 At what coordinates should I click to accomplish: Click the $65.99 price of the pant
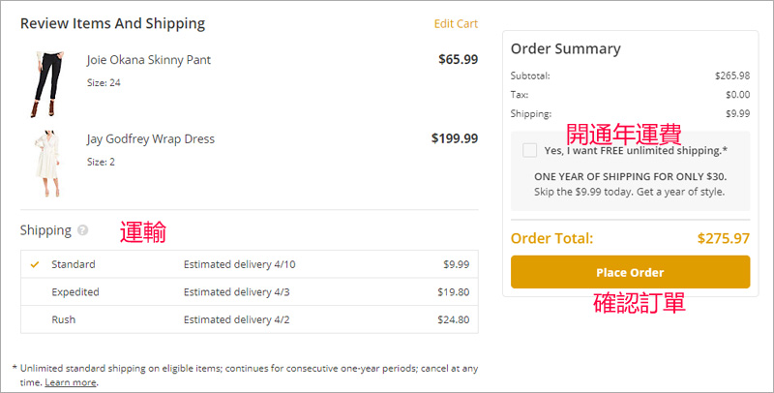(458, 60)
